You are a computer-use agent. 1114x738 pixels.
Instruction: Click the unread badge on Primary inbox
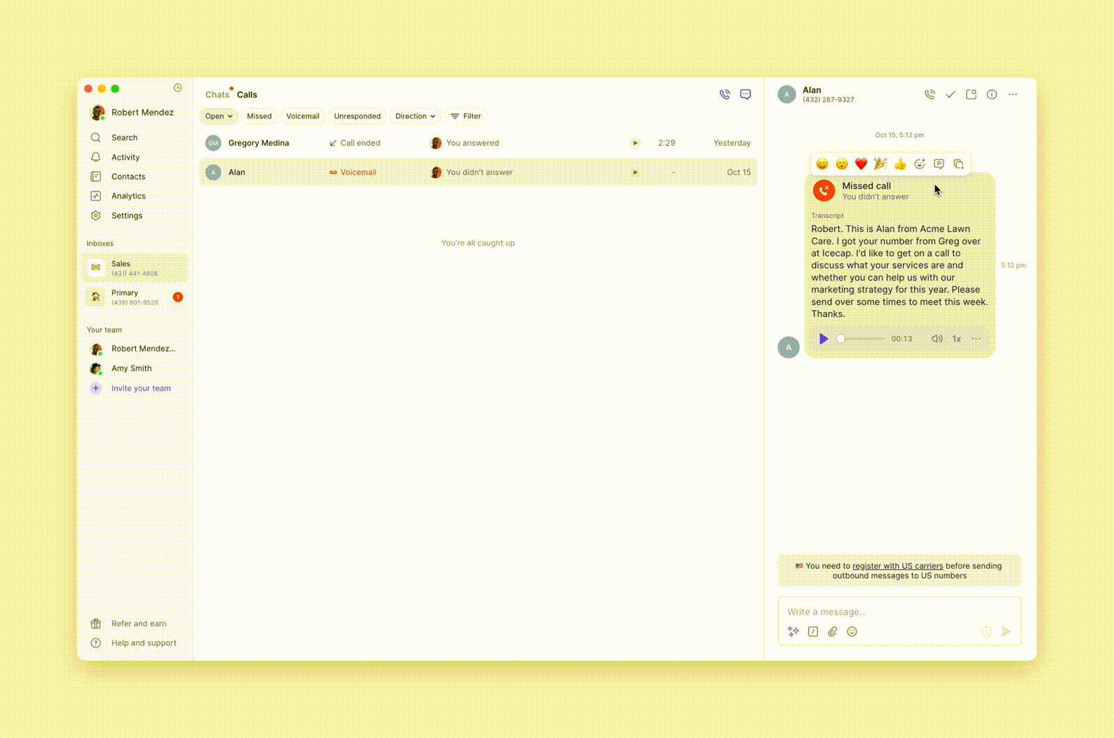point(178,297)
